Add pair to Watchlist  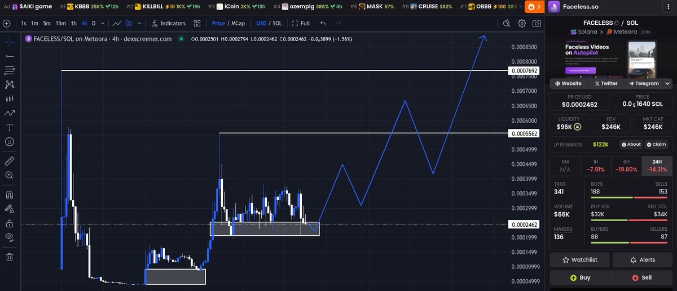[x=580, y=259]
